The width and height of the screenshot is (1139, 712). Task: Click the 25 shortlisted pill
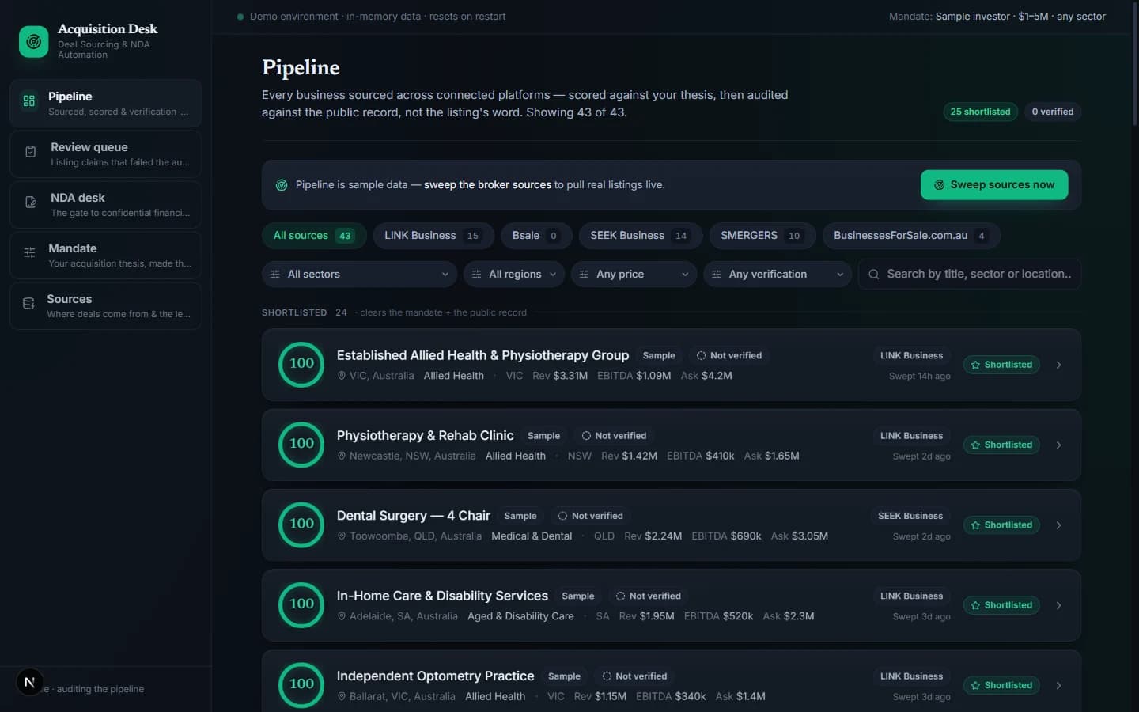tap(980, 112)
